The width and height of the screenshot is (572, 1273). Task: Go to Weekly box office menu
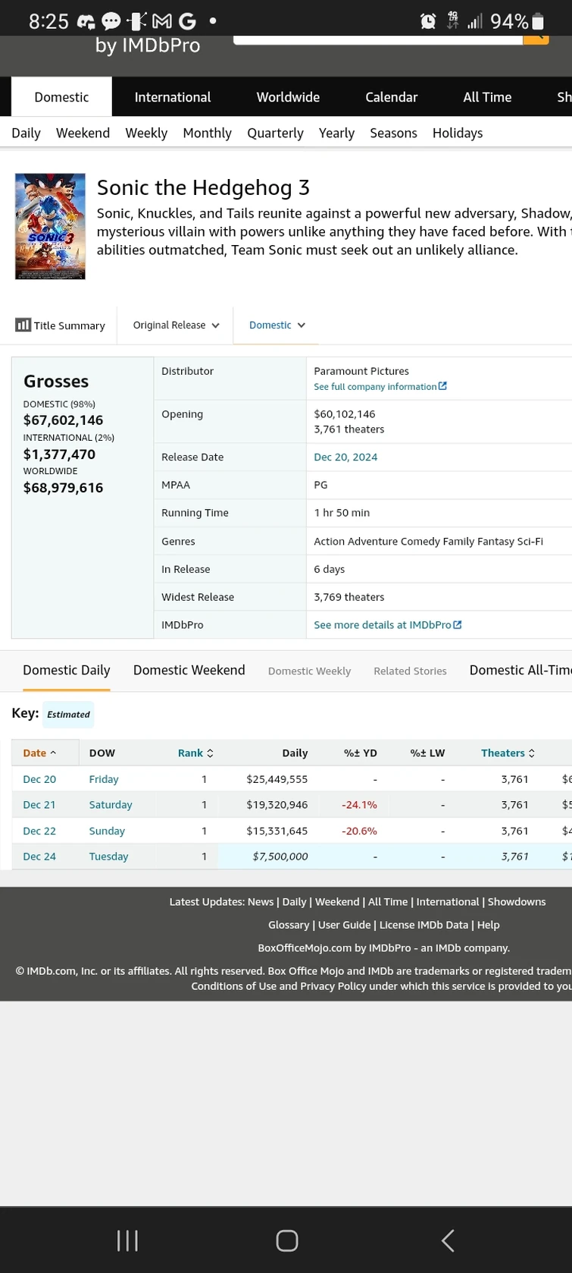coord(146,133)
